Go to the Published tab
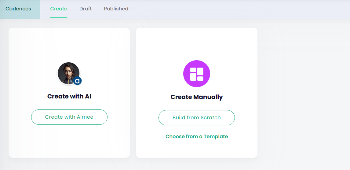 coord(116,9)
